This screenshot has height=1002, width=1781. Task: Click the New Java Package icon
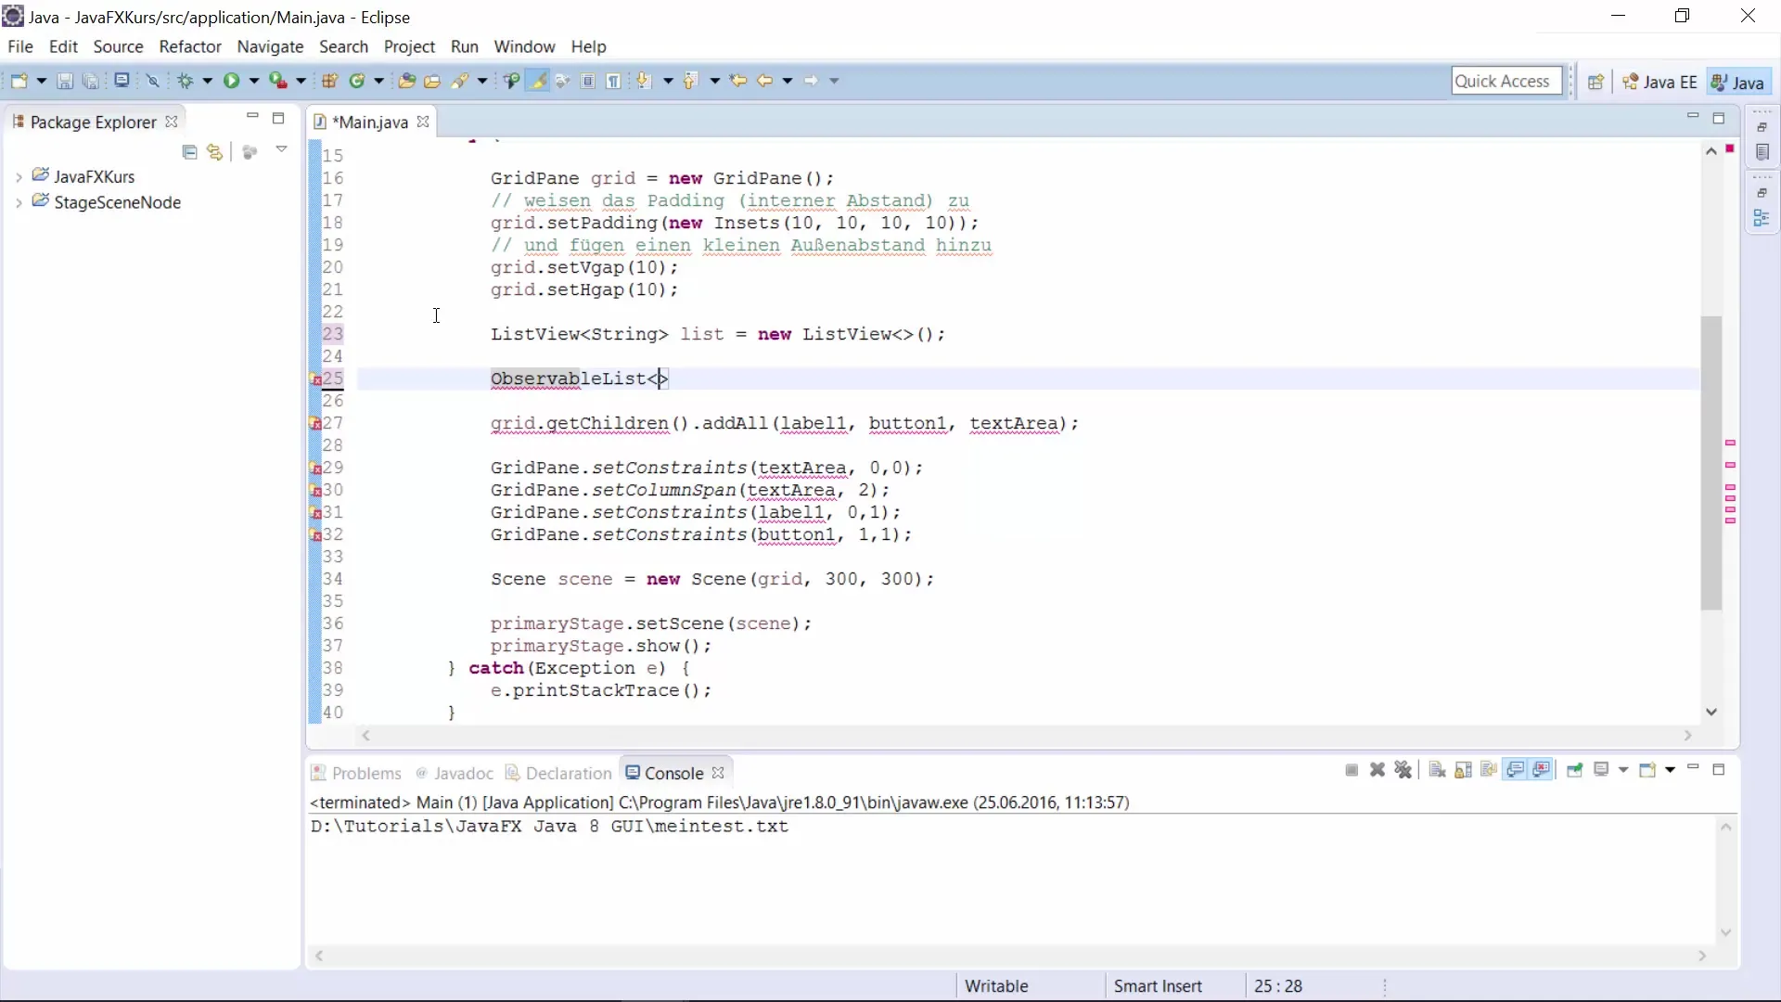point(329,81)
